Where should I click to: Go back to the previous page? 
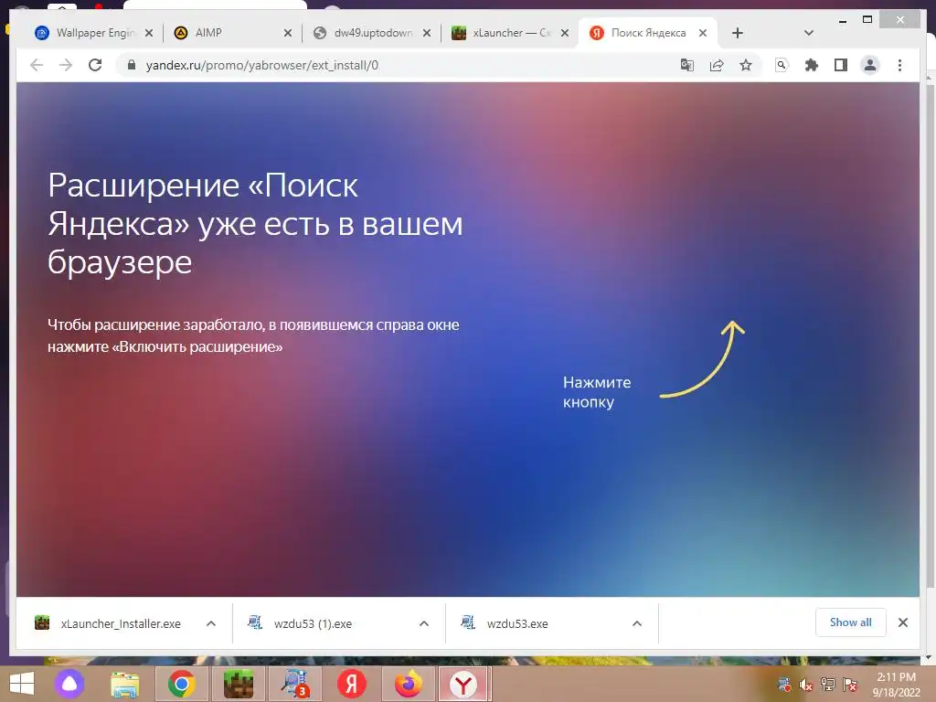tap(37, 65)
